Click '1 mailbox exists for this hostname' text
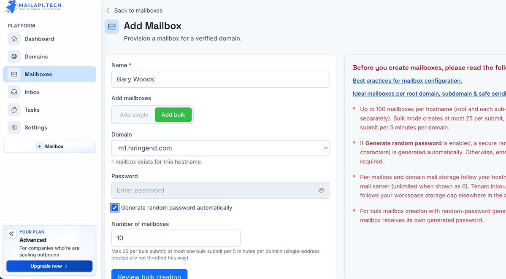The width and height of the screenshot is (506, 279). coord(157,162)
